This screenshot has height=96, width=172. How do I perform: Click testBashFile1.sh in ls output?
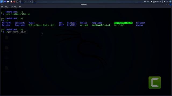tap(101, 25)
